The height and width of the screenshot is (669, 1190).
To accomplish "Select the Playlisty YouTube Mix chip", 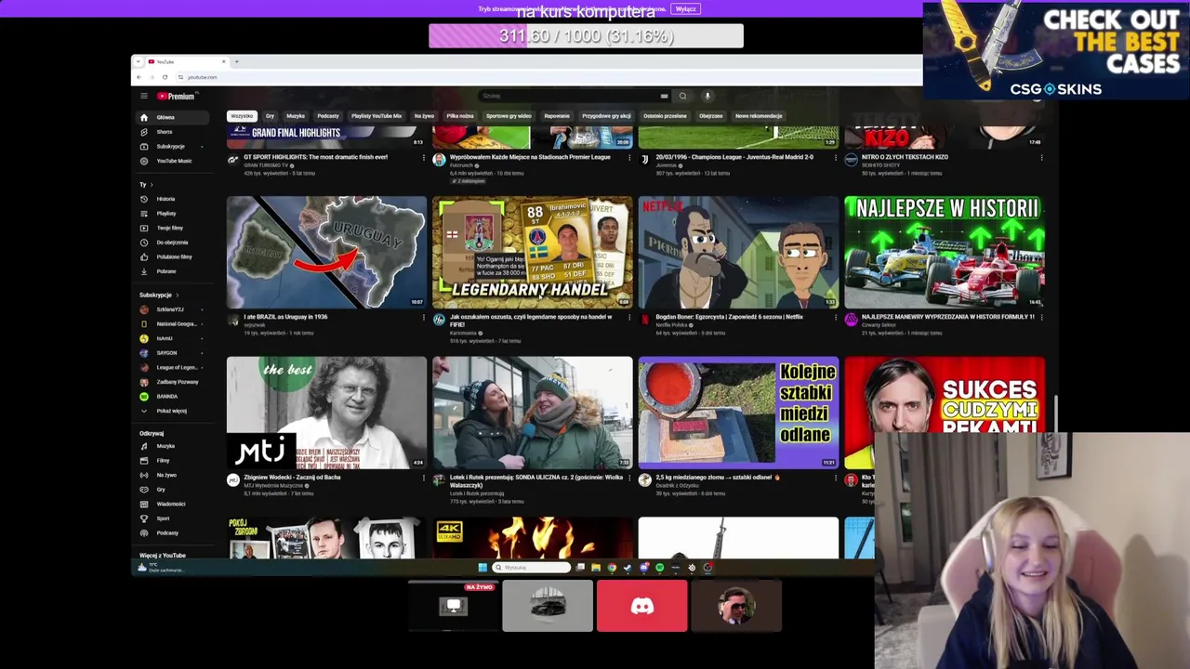I will point(377,116).
